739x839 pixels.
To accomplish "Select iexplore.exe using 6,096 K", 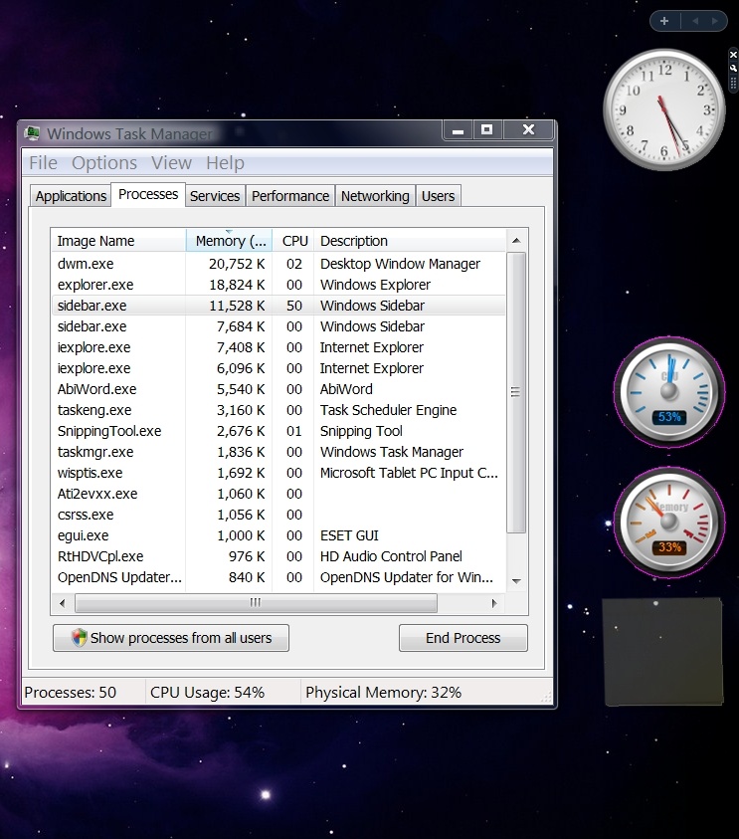I will pyautogui.click(x=278, y=368).
